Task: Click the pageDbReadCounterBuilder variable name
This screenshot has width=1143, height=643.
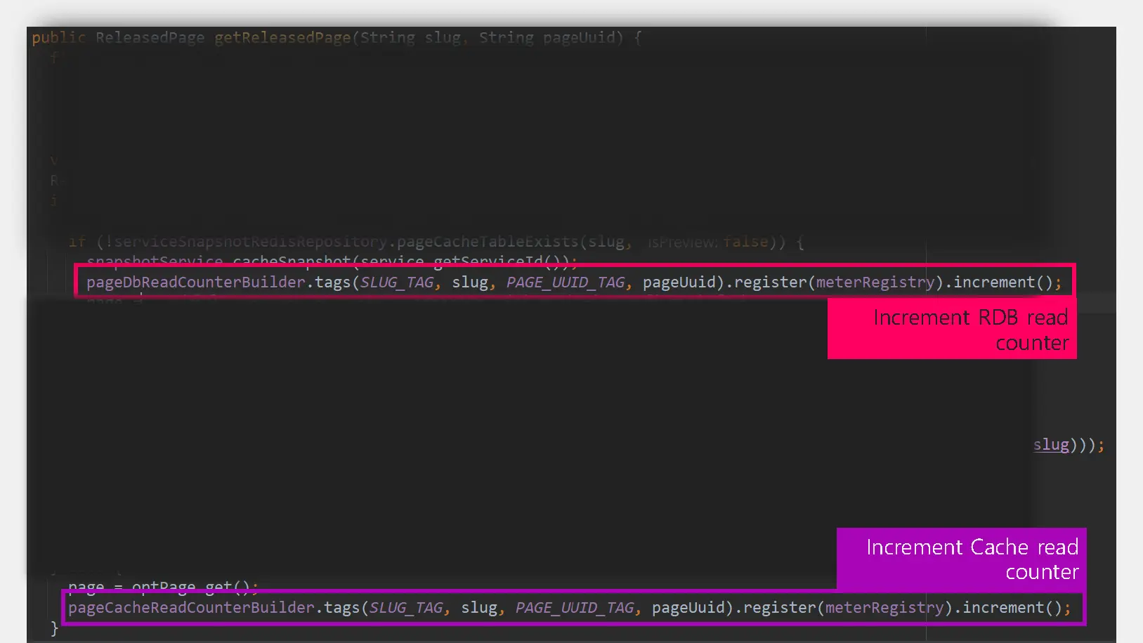Action: (195, 282)
